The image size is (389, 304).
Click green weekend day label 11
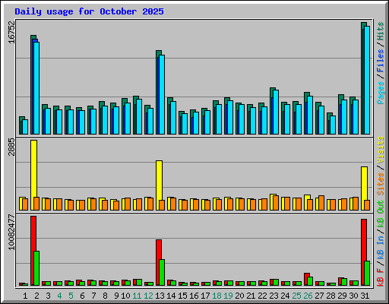tap(137, 296)
